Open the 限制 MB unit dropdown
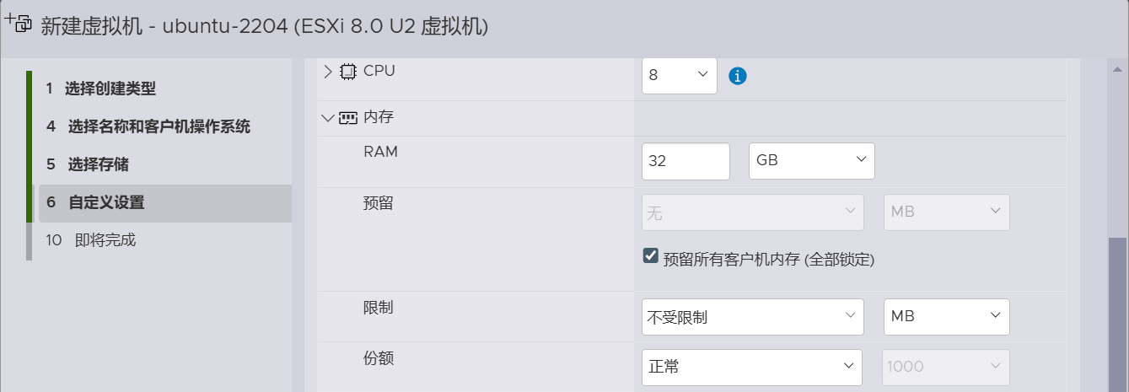Screen dimensions: 1129x392 946,317
